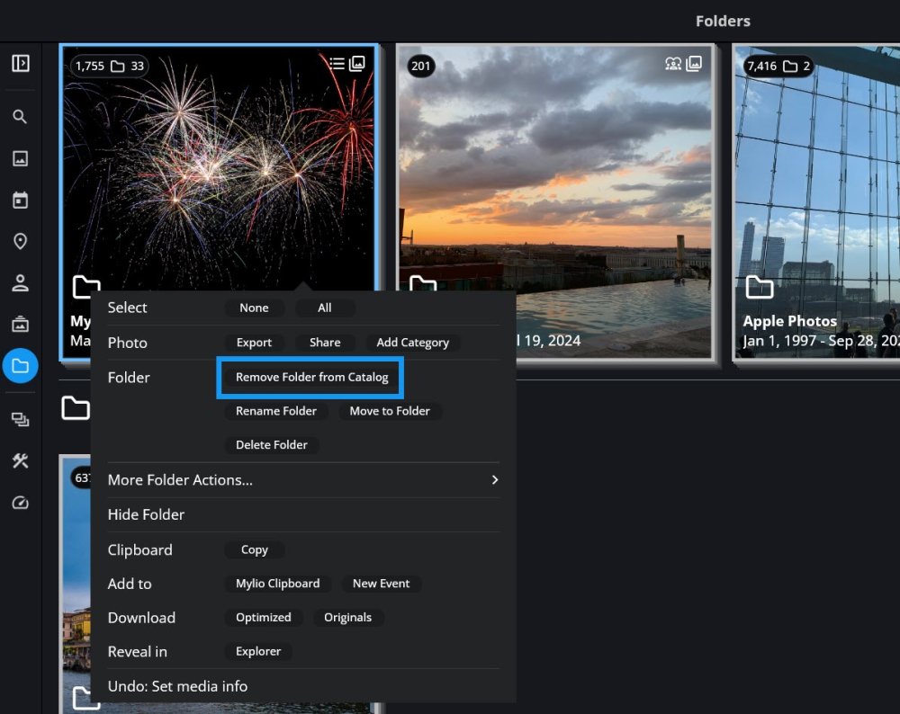The height and width of the screenshot is (714, 900).
Task: Open the People view icon
Action: [20, 282]
